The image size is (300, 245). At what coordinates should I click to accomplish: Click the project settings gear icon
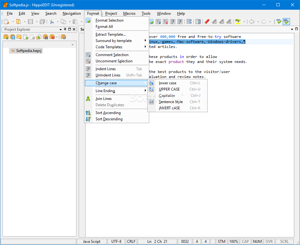63,37
